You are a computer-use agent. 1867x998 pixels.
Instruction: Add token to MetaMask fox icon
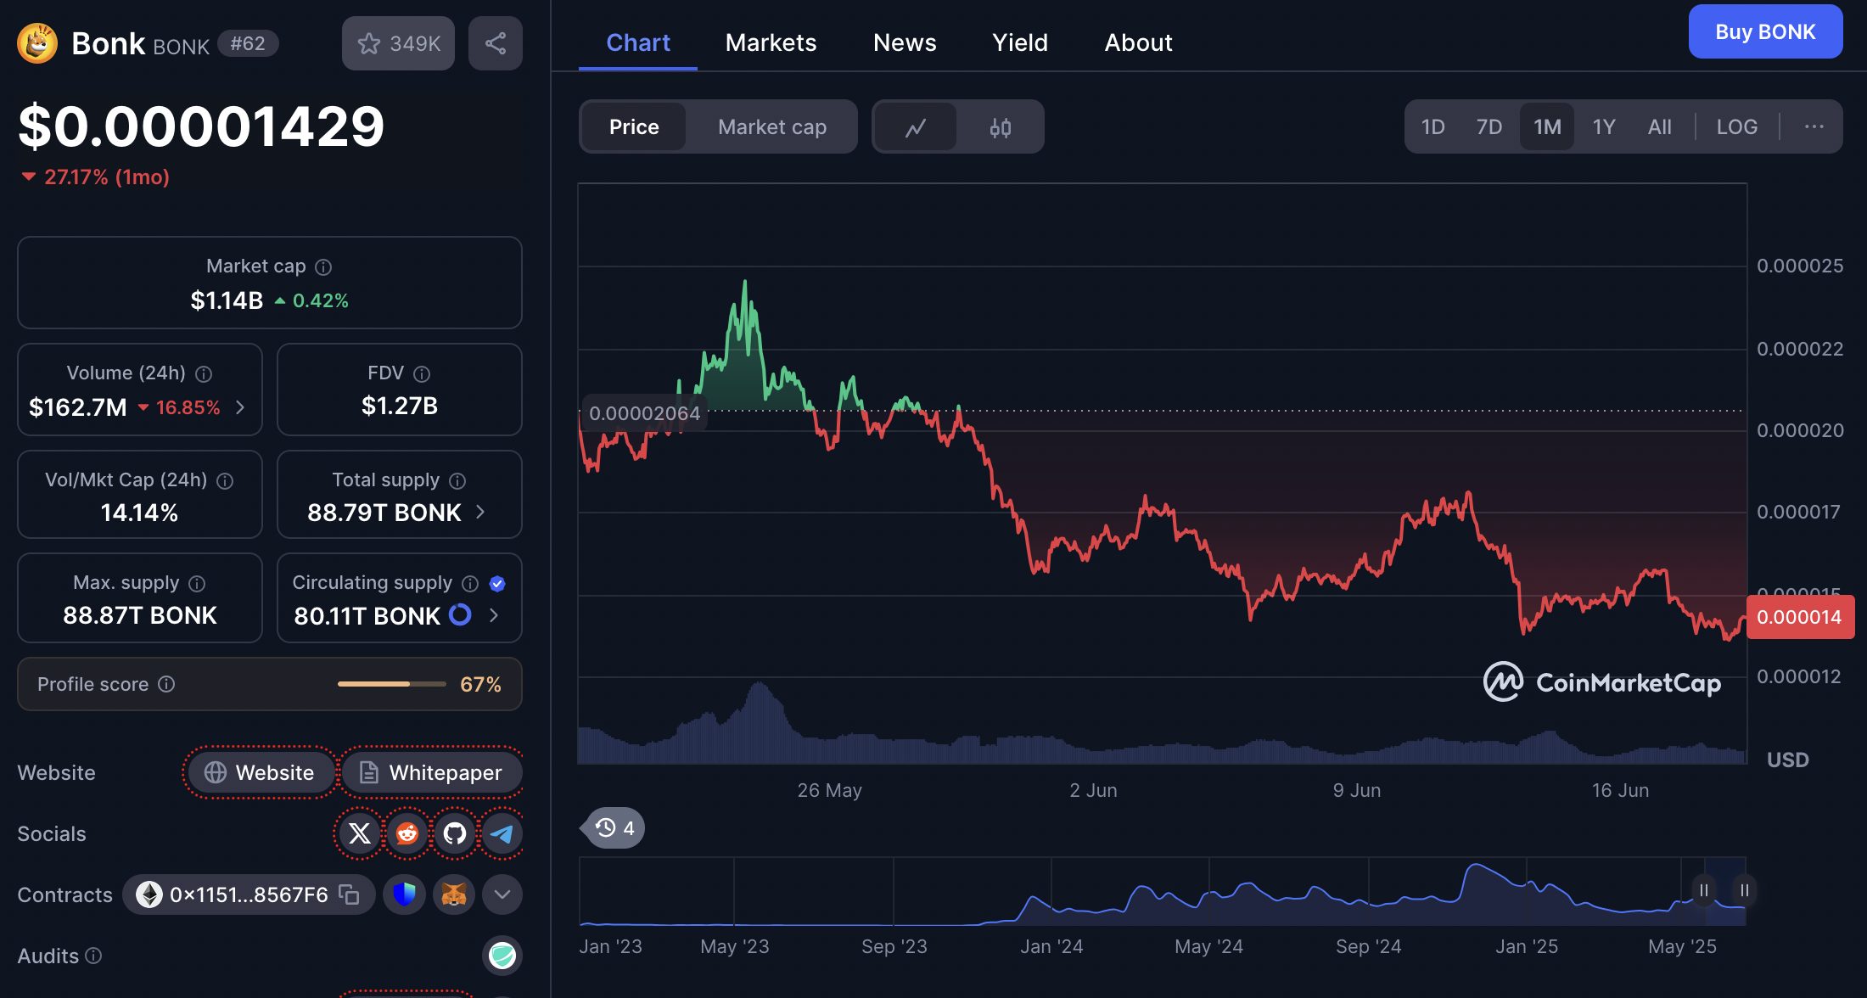(454, 894)
